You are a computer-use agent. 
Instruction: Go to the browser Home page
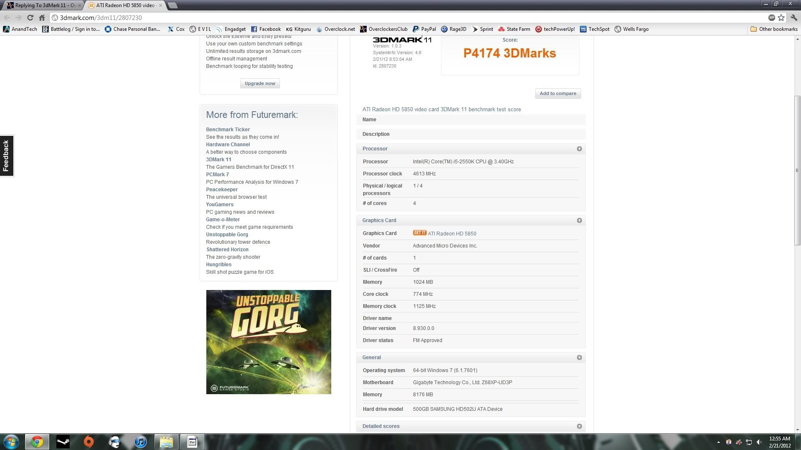pyautogui.click(x=42, y=17)
